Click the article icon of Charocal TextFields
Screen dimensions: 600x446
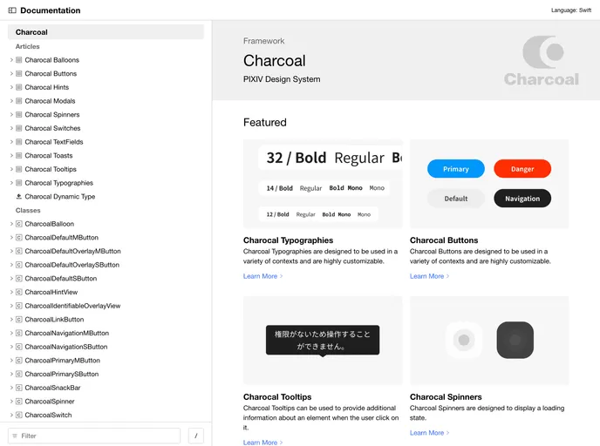[x=19, y=142]
